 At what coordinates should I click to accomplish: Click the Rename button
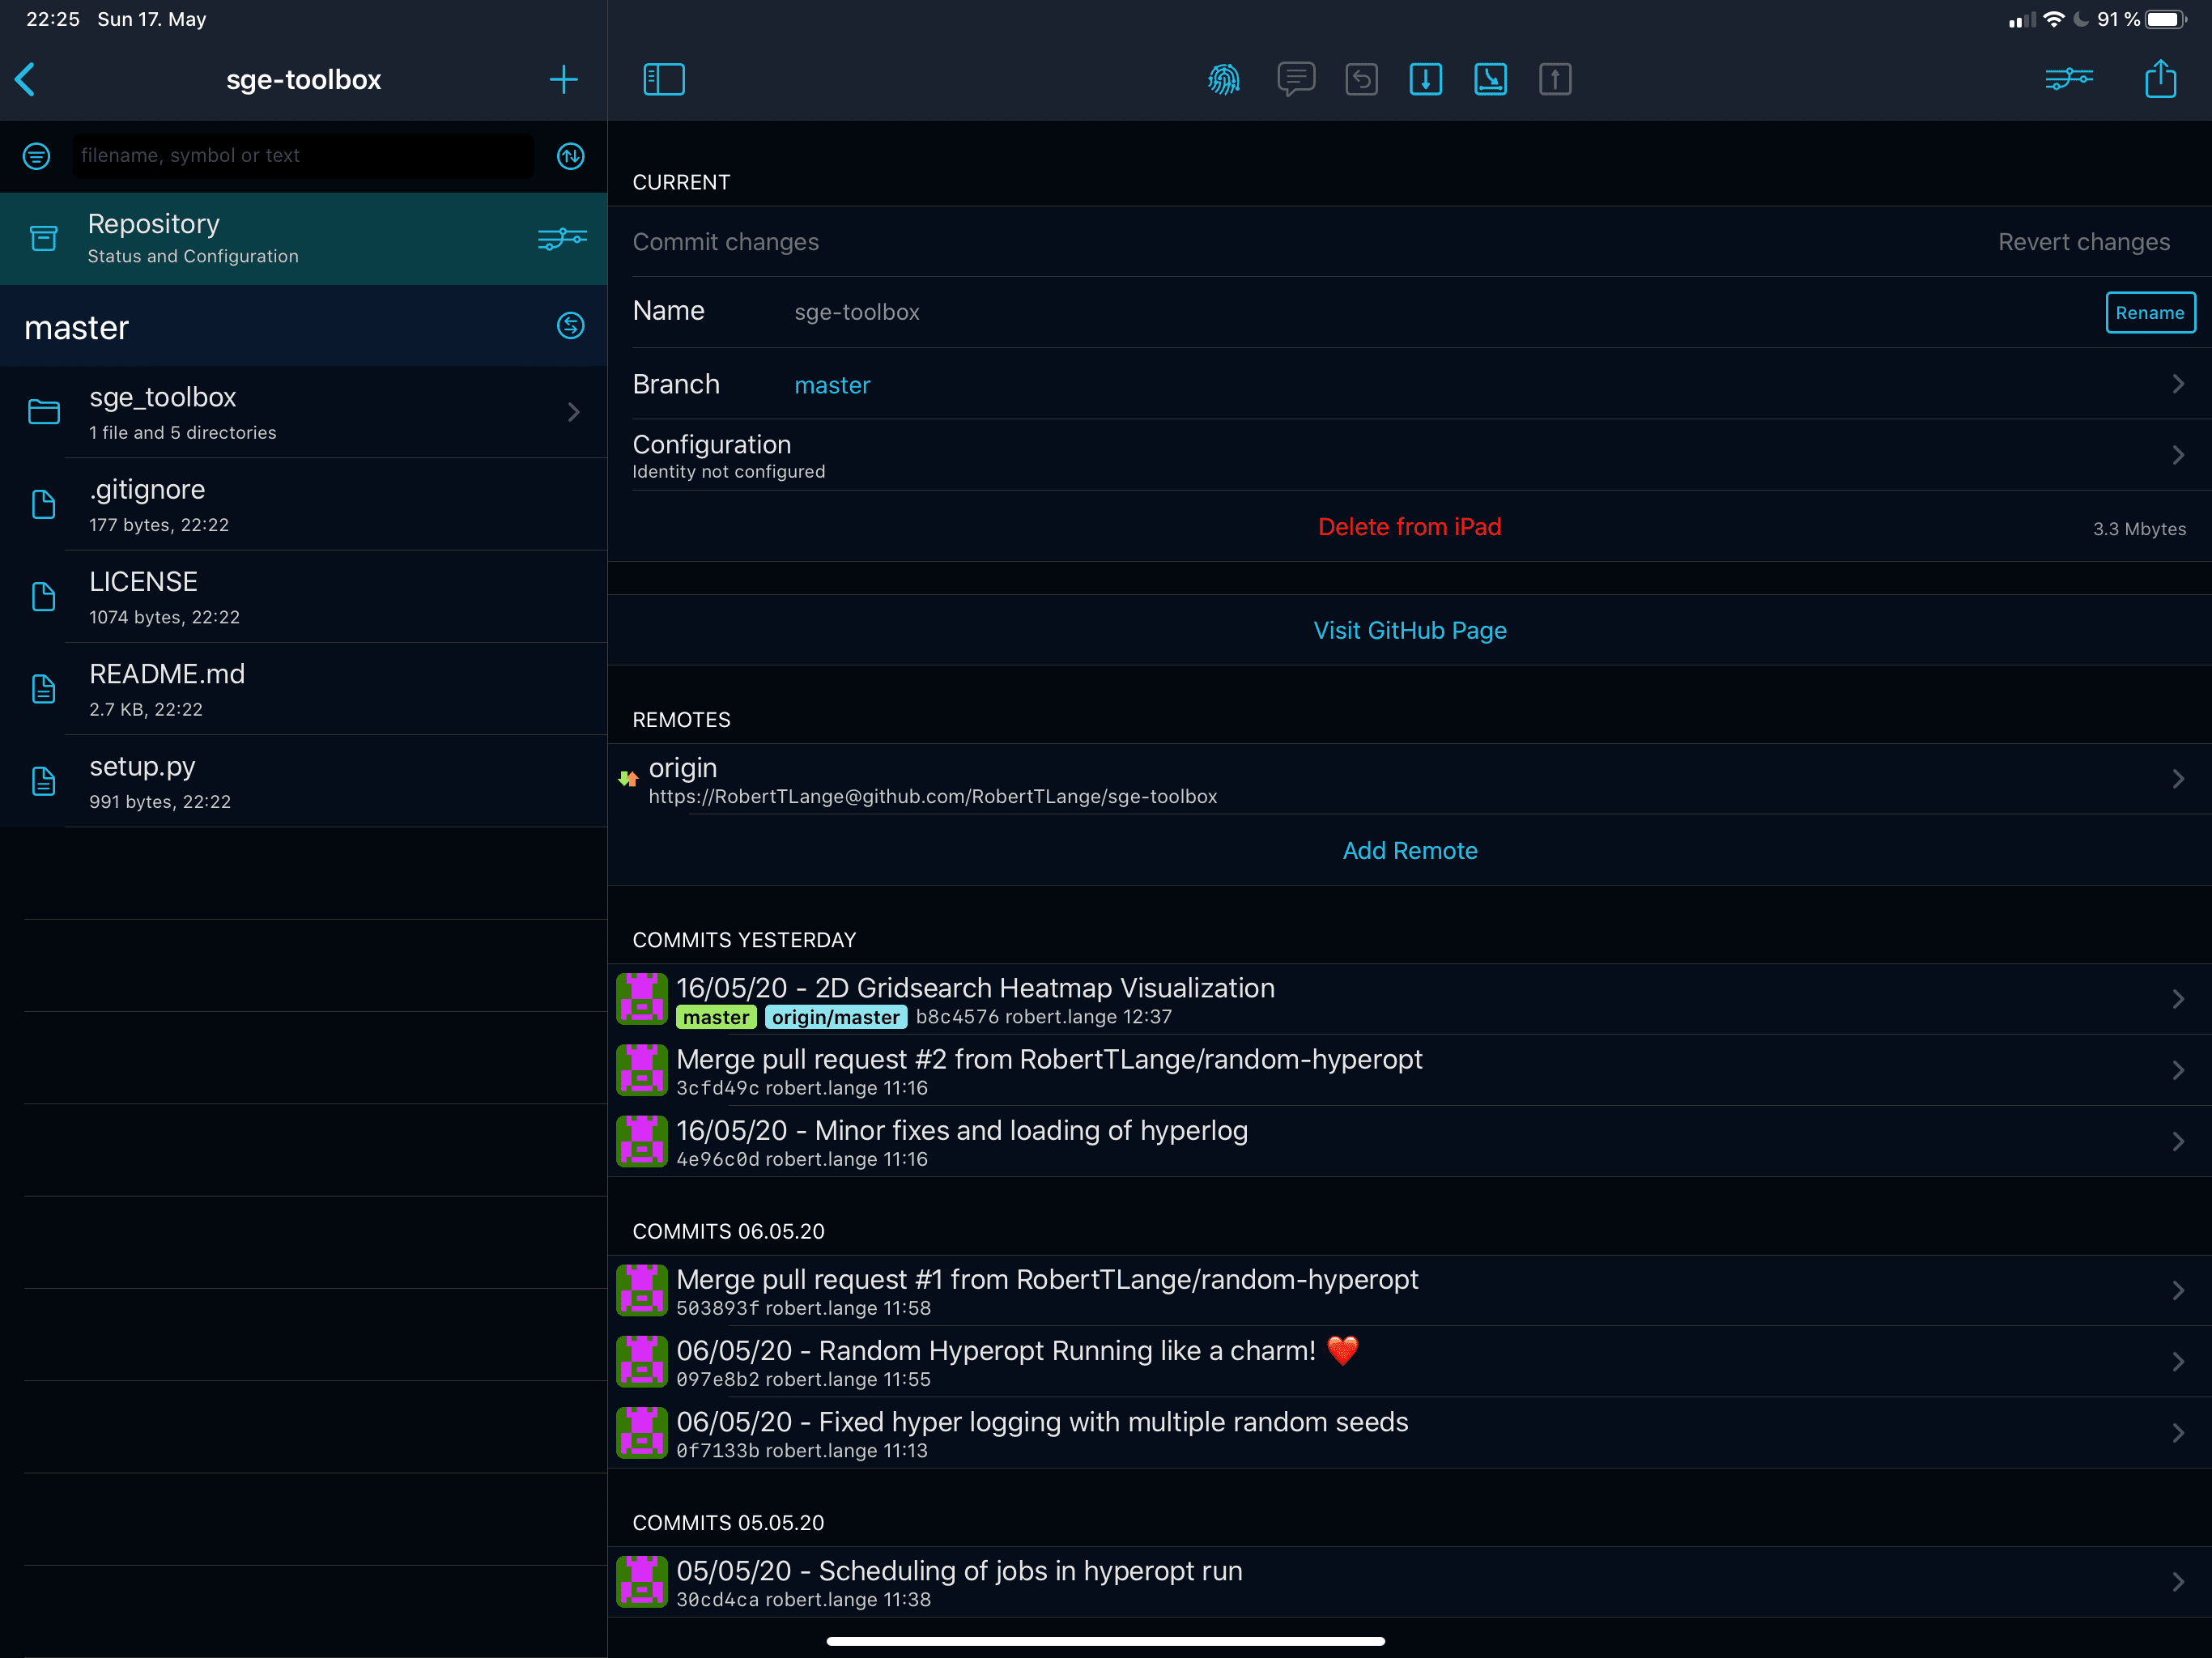[2150, 312]
